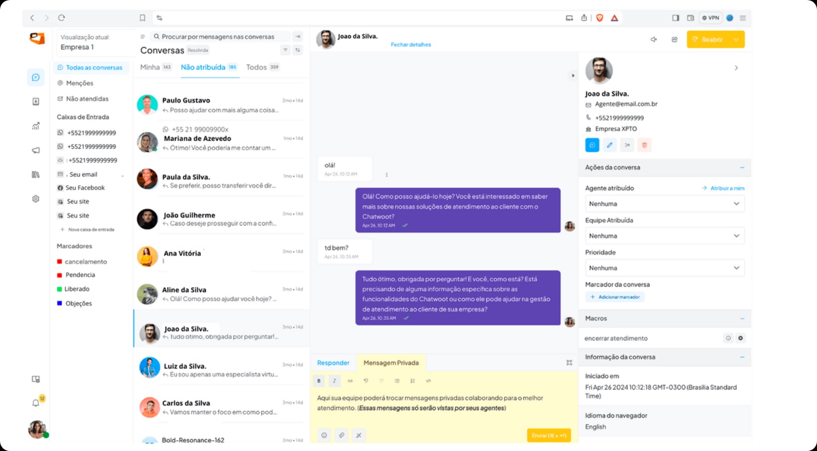The width and height of the screenshot is (817, 451).
Task: Click the emoji picker in the reply editor
Action: pyautogui.click(x=324, y=435)
